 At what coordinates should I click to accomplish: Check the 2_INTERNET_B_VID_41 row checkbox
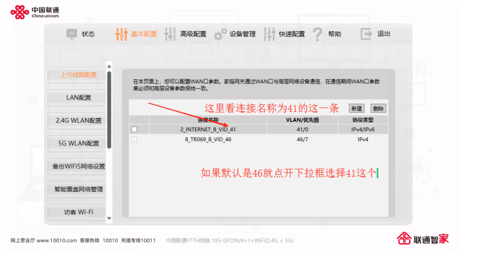pyautogui.click(x=134, y=129)
